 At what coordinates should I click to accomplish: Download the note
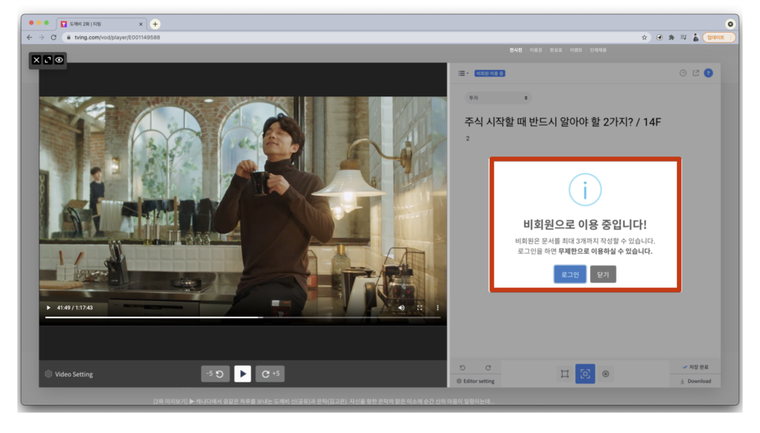[695, 381]
